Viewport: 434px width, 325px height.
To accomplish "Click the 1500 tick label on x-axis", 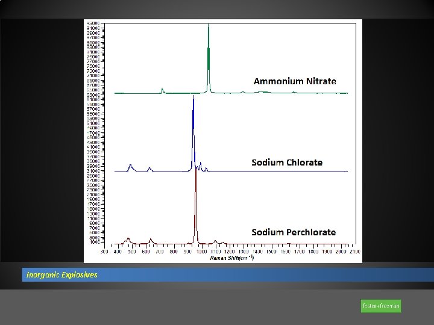I will [271, 252].
